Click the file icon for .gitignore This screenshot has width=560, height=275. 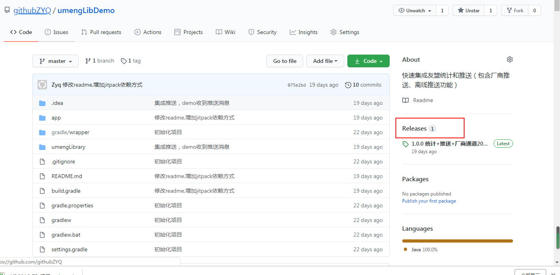point(42,161)
